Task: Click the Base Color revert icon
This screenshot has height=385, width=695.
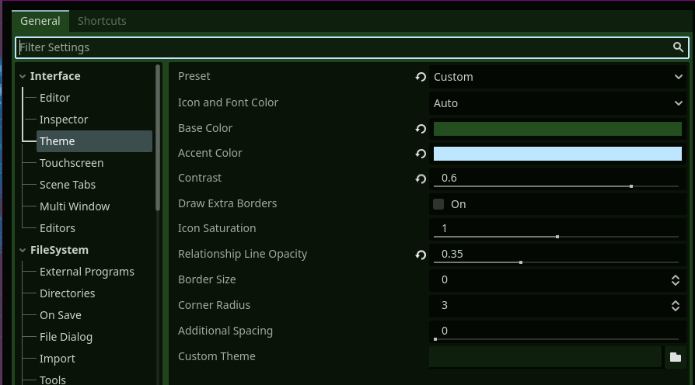Action: click(x=421, y=129)
